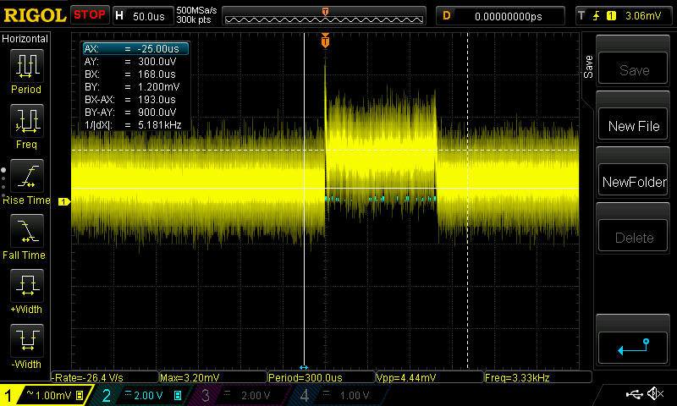Viewport: 677px width, 406px height.
Task: Click the STOP run status indicator
Action: 90,14
